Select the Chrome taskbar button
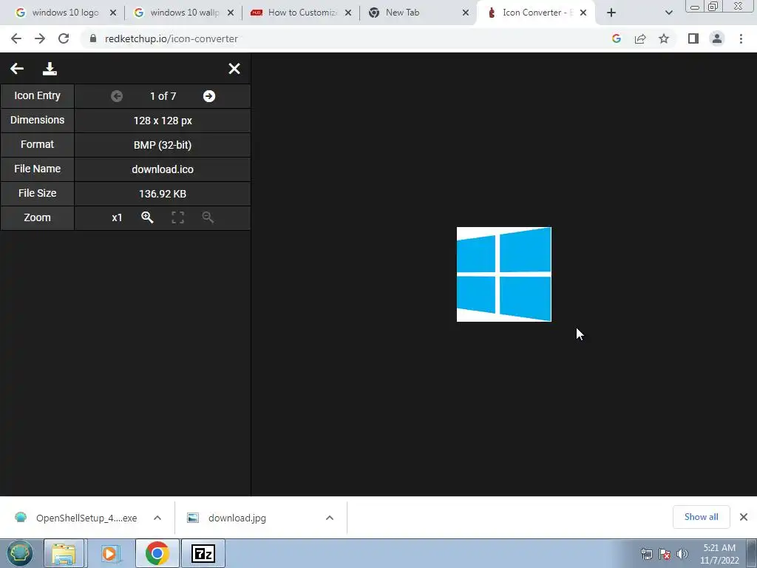The width and height of the screenshot is (757, 568). [157, 553]
